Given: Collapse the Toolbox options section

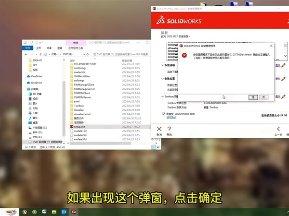Looking at the screenshot, I should click(x=162, y=96).
